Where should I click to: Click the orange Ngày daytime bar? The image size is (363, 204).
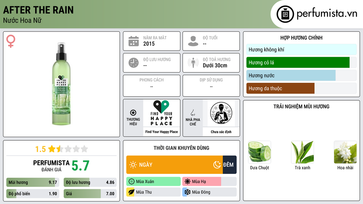click(x=174, y=165)
